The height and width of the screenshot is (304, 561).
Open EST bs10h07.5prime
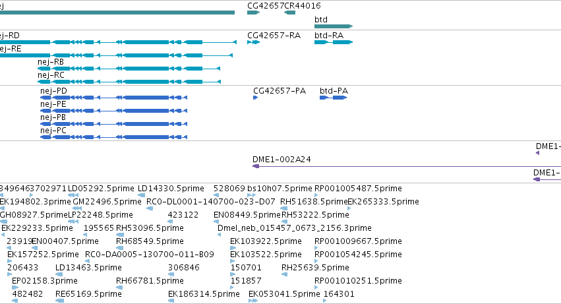[x=280, y=189]
